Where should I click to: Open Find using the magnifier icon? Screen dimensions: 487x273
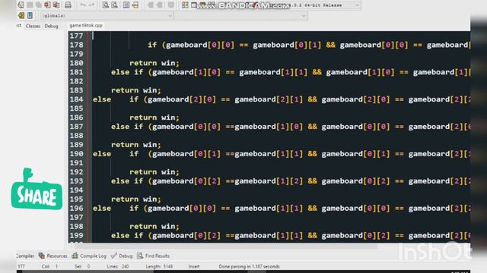pos(106,5)
